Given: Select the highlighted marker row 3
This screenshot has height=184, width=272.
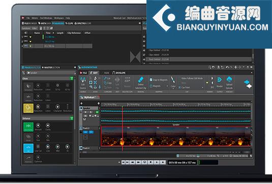Looking at the screenshot, I should pos(57,46).
